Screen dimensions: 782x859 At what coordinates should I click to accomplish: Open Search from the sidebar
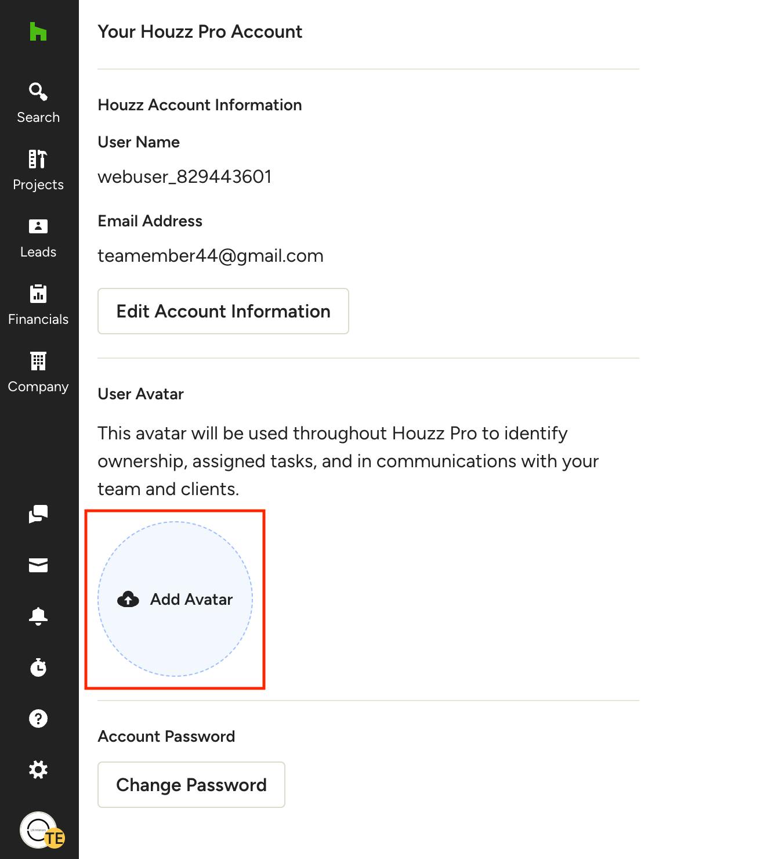(38, 103)
